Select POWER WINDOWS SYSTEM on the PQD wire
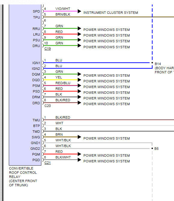 [106, 161]
